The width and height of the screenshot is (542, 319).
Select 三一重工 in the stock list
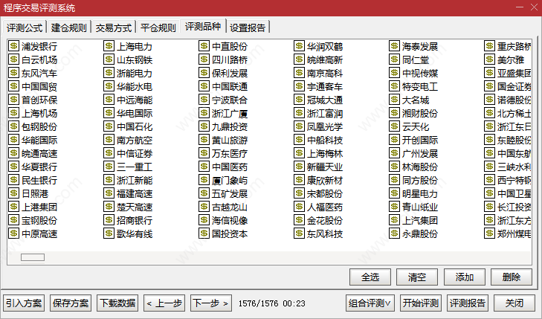coord(135,167)
